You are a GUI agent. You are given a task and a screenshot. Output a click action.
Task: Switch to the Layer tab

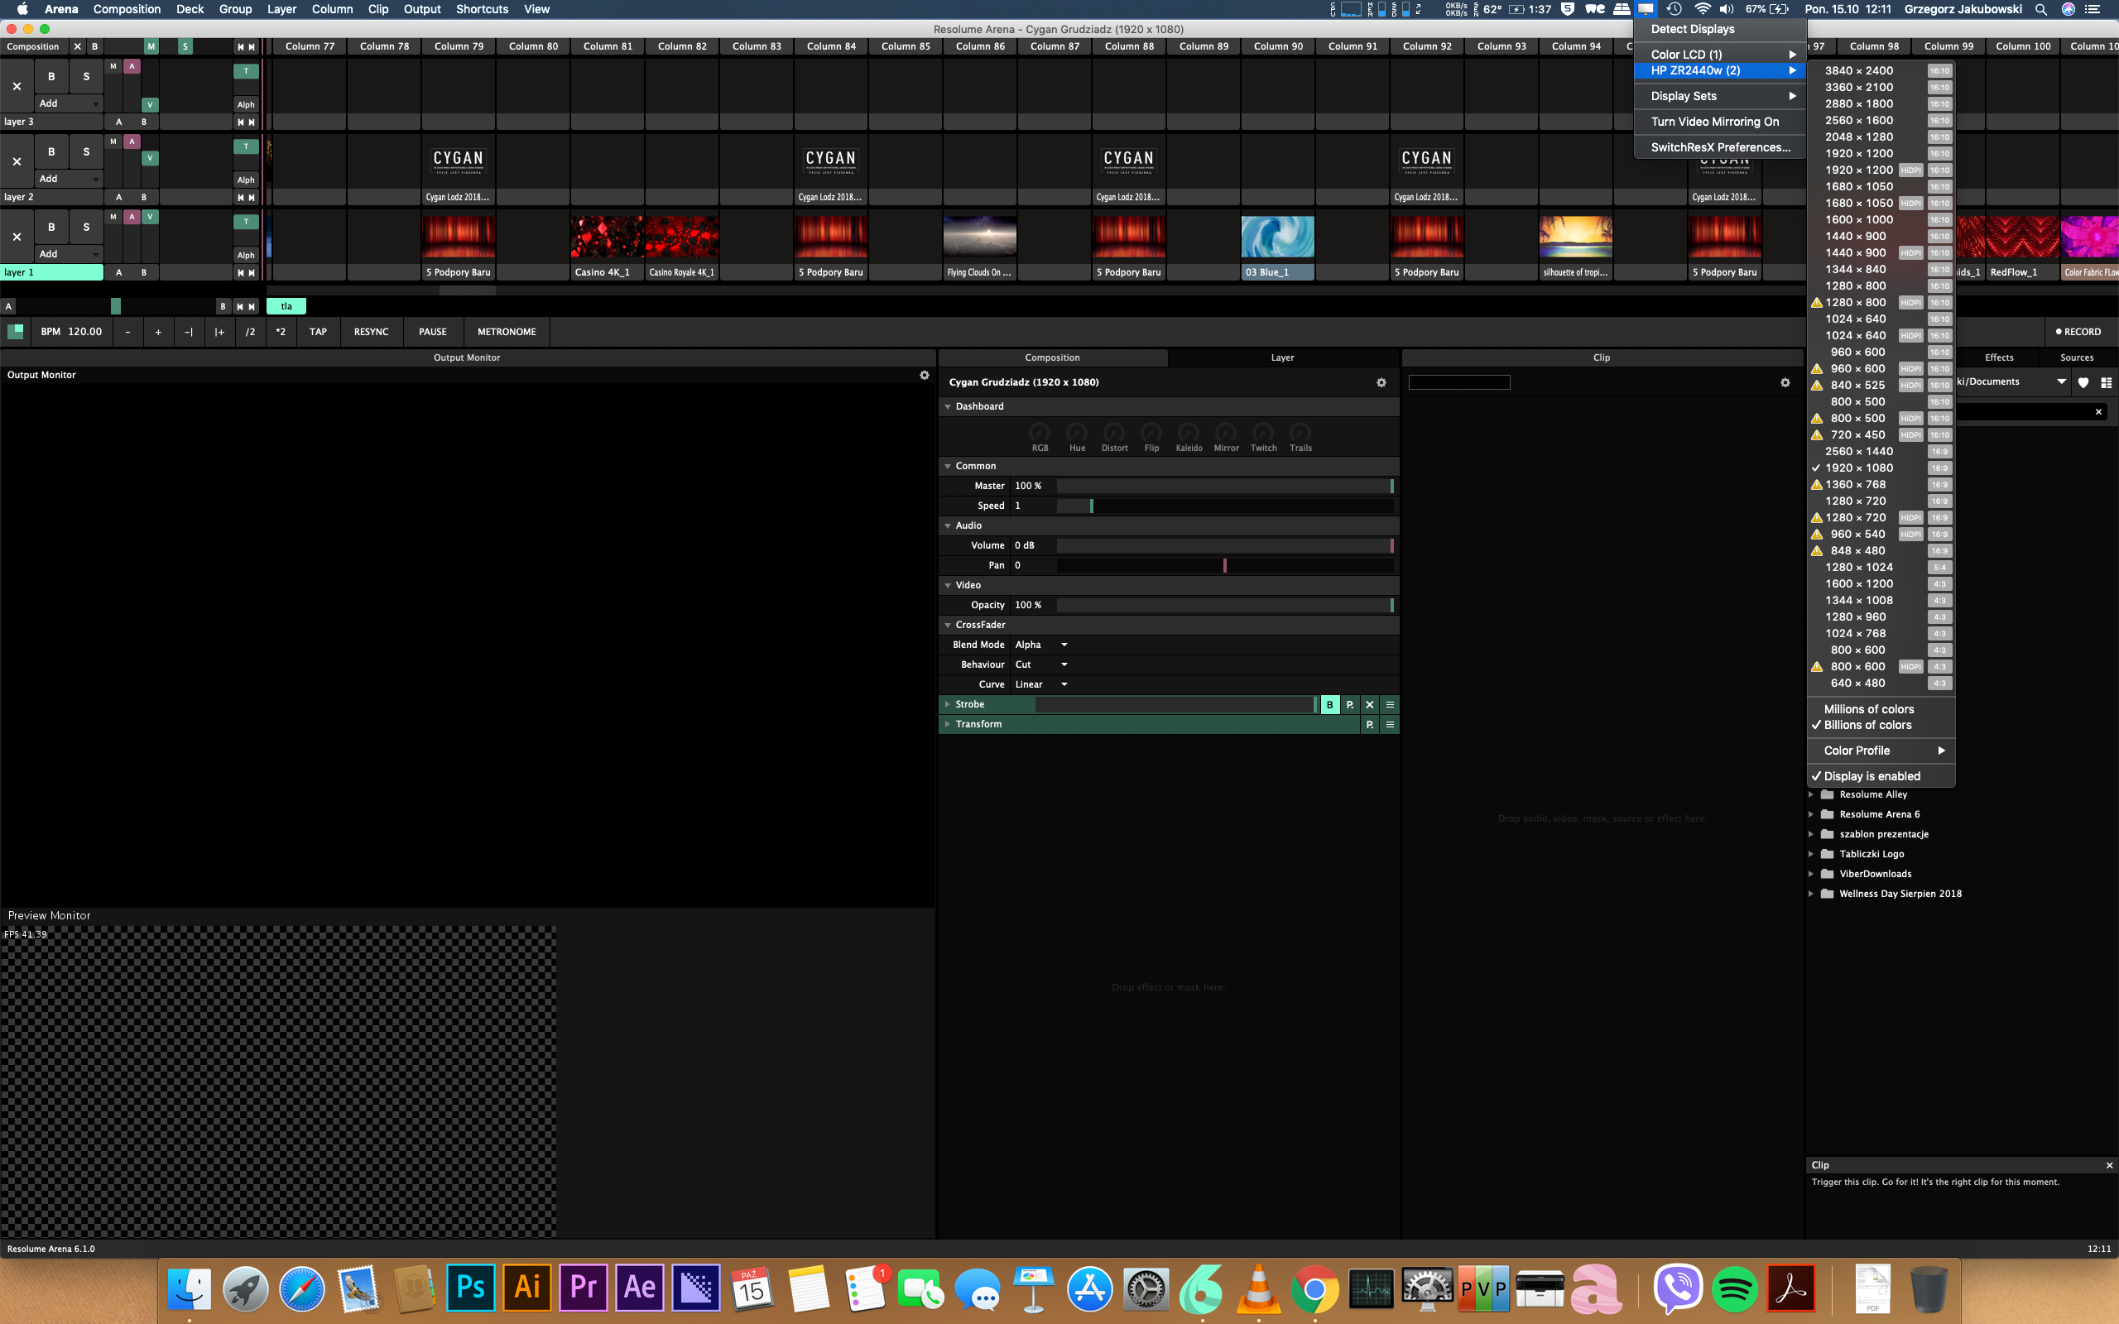1282,357
